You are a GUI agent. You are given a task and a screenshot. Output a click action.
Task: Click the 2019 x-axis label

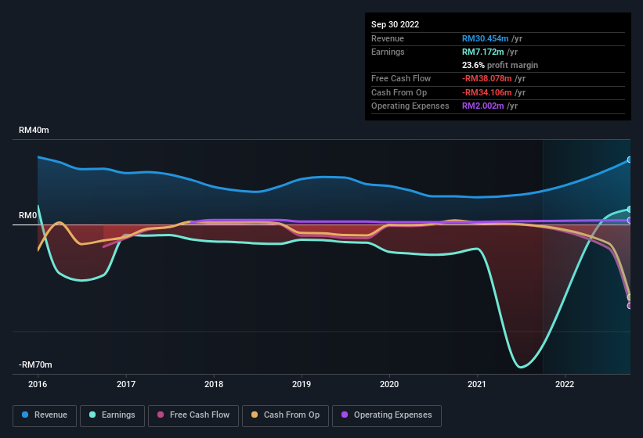(x=302, y=384)
